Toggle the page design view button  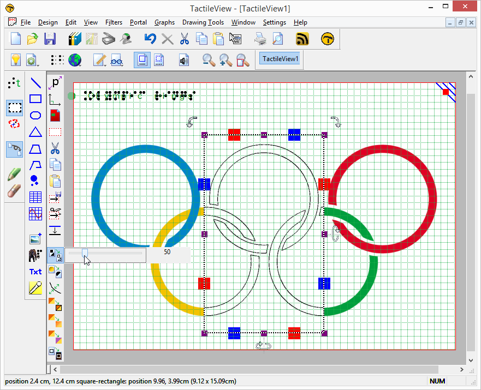pos(142,60)
